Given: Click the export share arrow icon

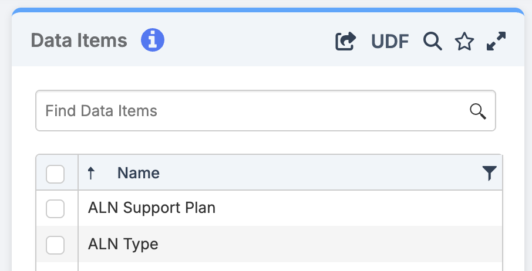Looking at the screenshot, I should (x=345, y=41).
